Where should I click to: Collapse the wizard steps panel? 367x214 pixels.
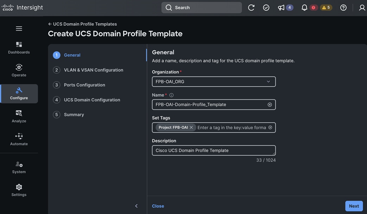click(x=136, y=206)
